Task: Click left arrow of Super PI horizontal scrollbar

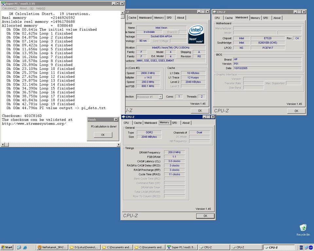Action: point(3,144)
